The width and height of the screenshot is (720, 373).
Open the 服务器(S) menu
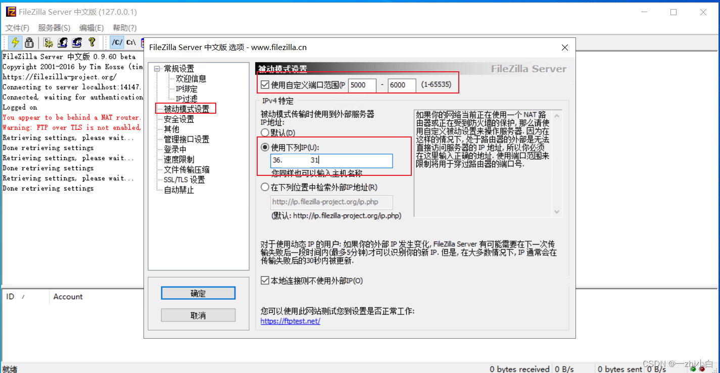tap(54, 28)
